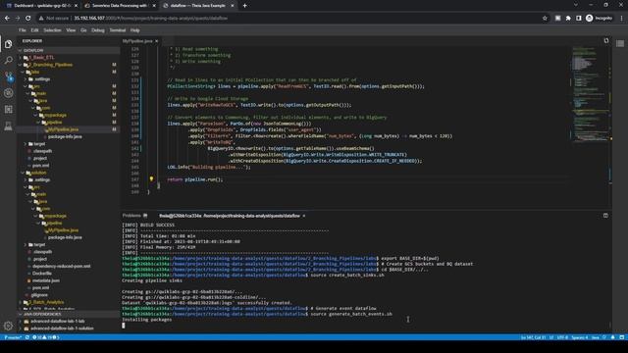Open pom.xml in the labs folder
The width and height of the screenshot is (628, 353).
coord(41,166)
